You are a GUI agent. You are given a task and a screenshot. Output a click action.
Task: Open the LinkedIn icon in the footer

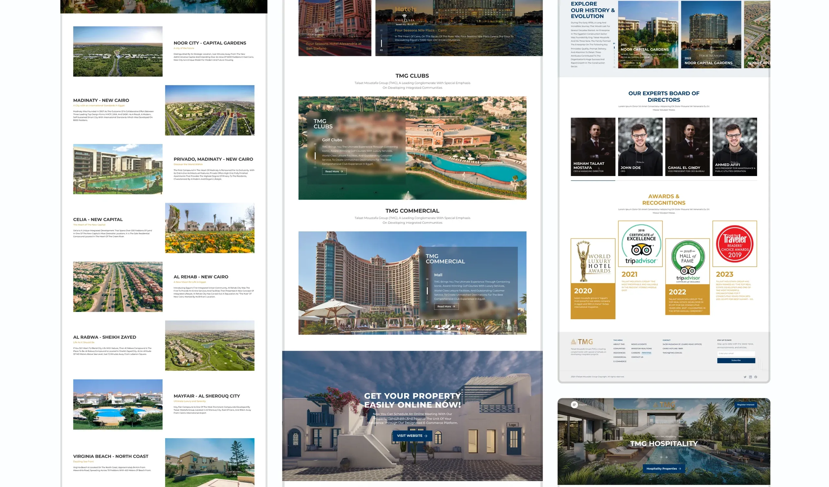click(750, 377)
